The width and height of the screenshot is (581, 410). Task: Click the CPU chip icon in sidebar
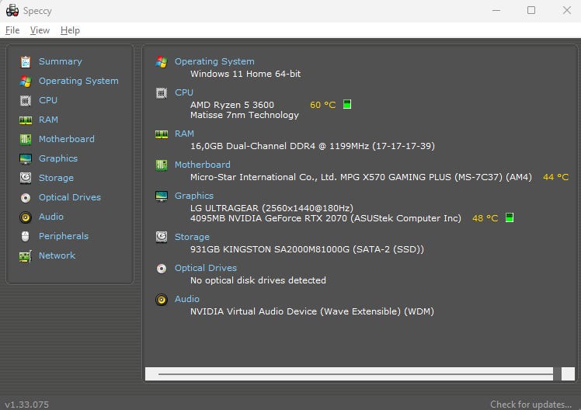coord(26,100)
